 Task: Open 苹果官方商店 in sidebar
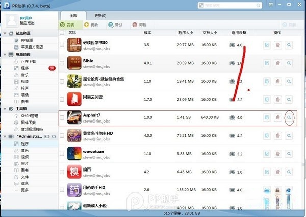(x=32, y=47)
